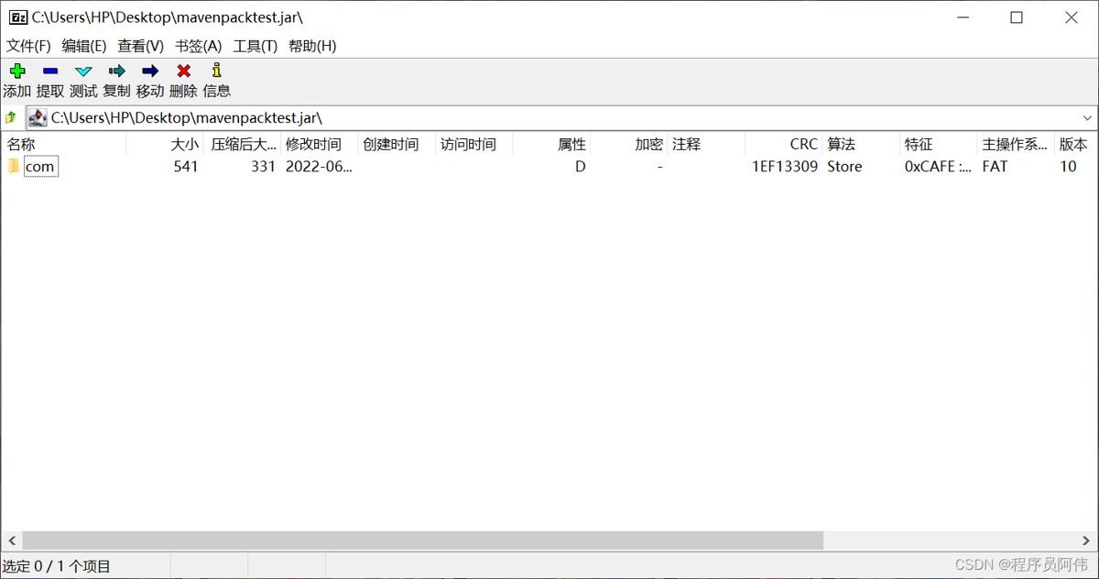1099x579 pixels.
Task: Click the blue minus Extract (提取) icon
Action: [50, 71]
